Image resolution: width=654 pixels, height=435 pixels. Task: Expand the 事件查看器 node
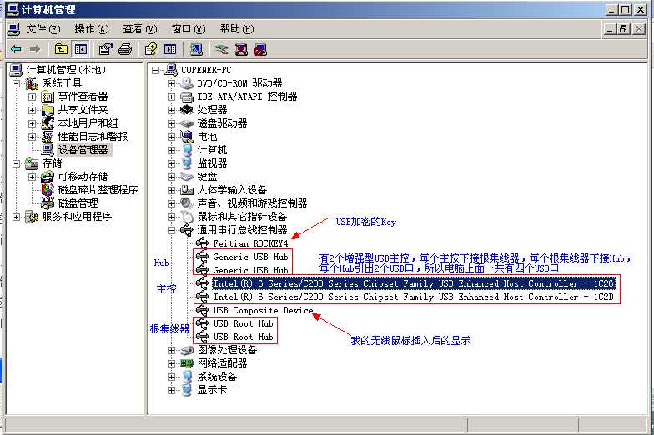(32, 97)
